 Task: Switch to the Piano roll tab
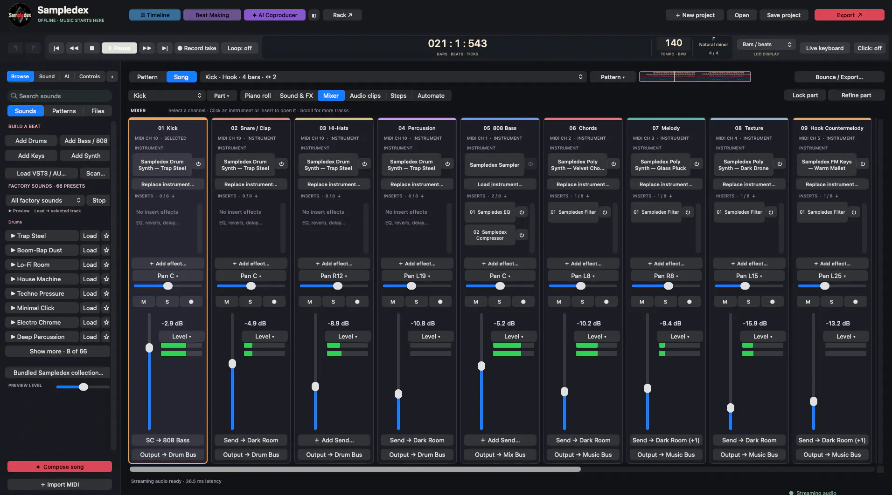point(258,95)
